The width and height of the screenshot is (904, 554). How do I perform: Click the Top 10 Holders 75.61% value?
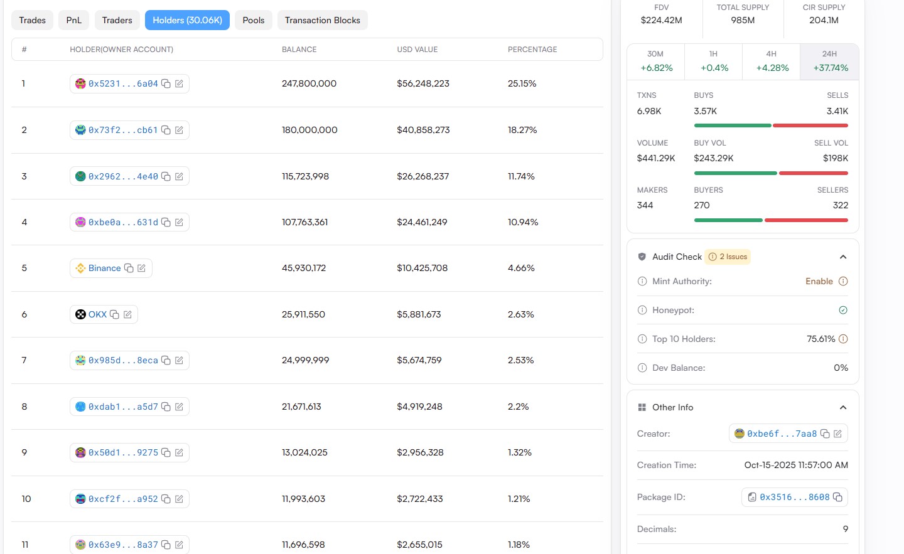(x=821, y=339)
